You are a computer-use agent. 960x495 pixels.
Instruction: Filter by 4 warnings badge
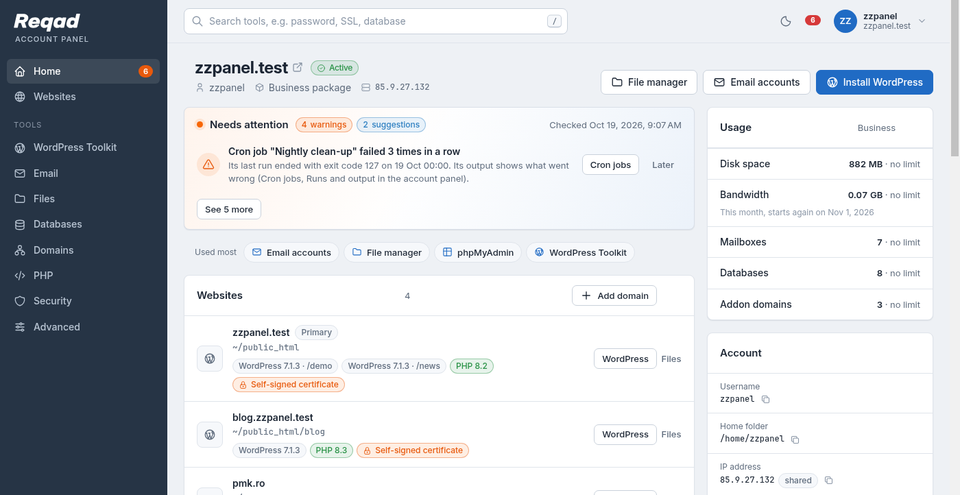click(324, 125)
